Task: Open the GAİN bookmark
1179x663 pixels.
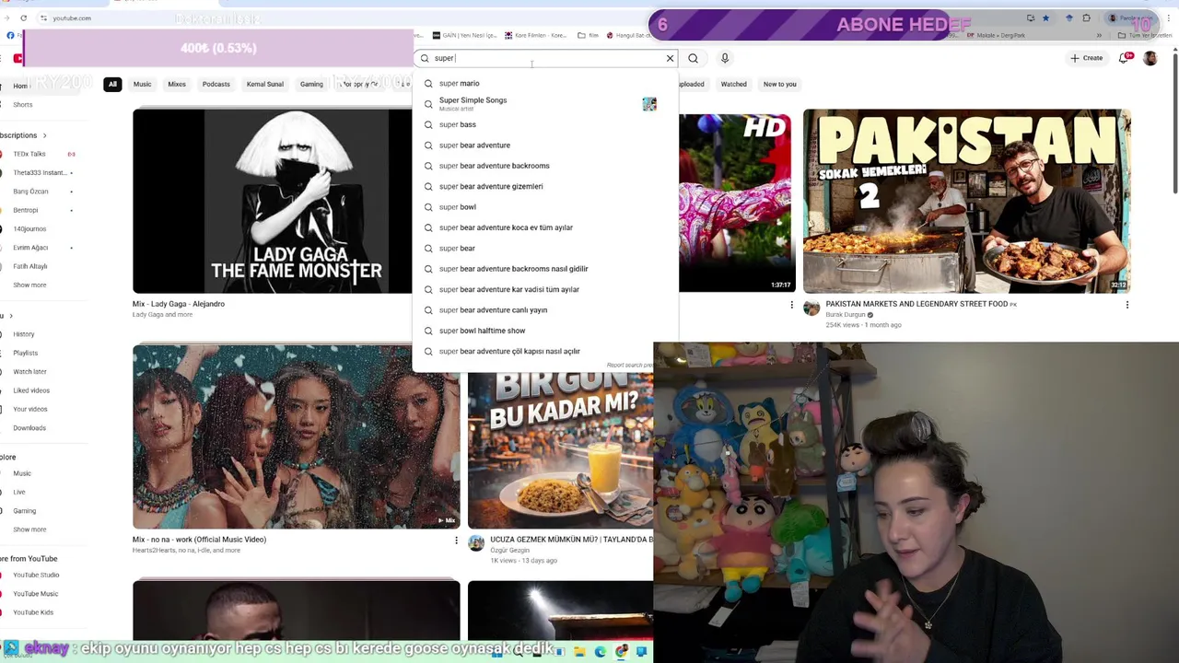Action: (465, 35)
